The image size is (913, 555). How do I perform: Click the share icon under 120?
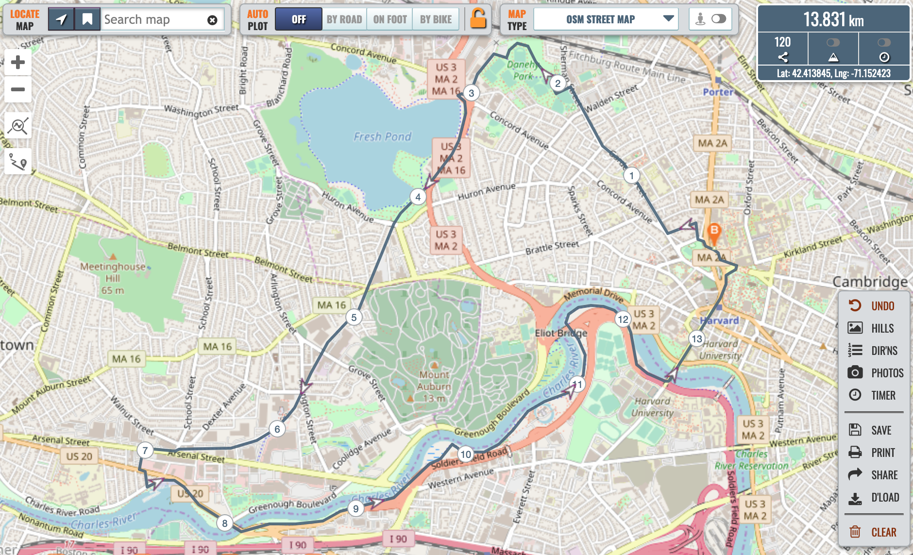(x=782, y=57)
